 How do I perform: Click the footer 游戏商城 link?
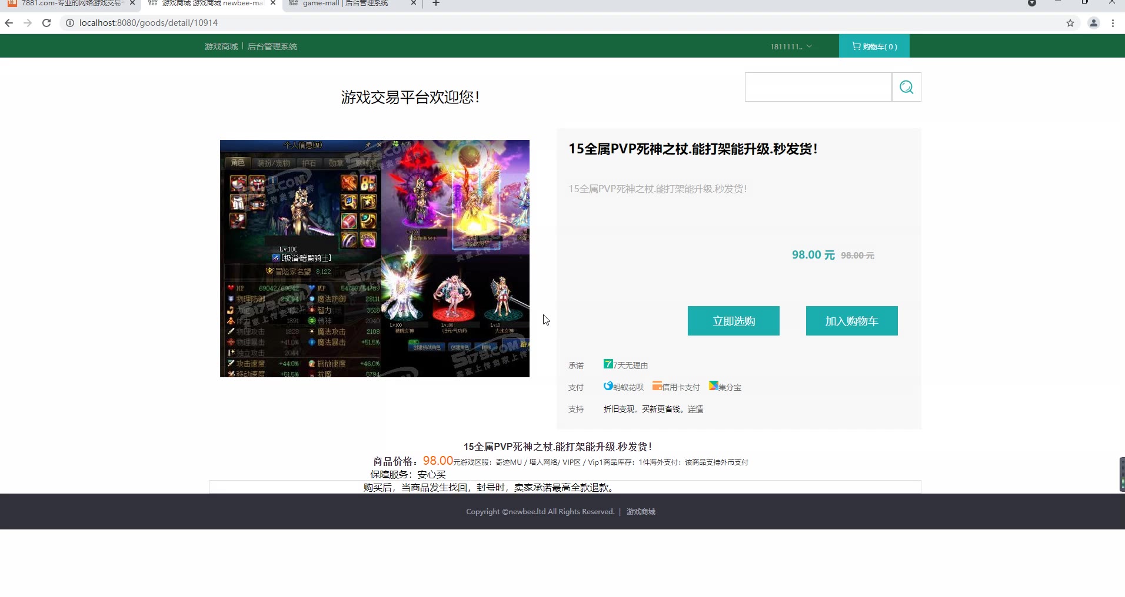[x=641, y=512]
